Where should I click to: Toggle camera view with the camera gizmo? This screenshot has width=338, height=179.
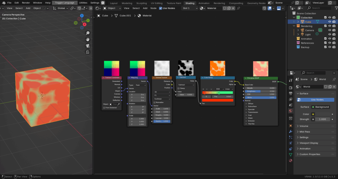[x=87, y=46]
